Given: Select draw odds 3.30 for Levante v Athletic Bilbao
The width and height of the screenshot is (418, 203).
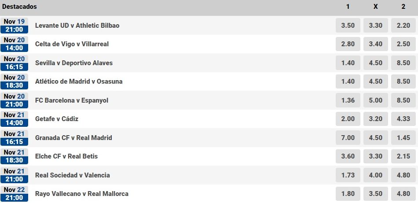Looking at the screenshot, I should pos(375,26).
